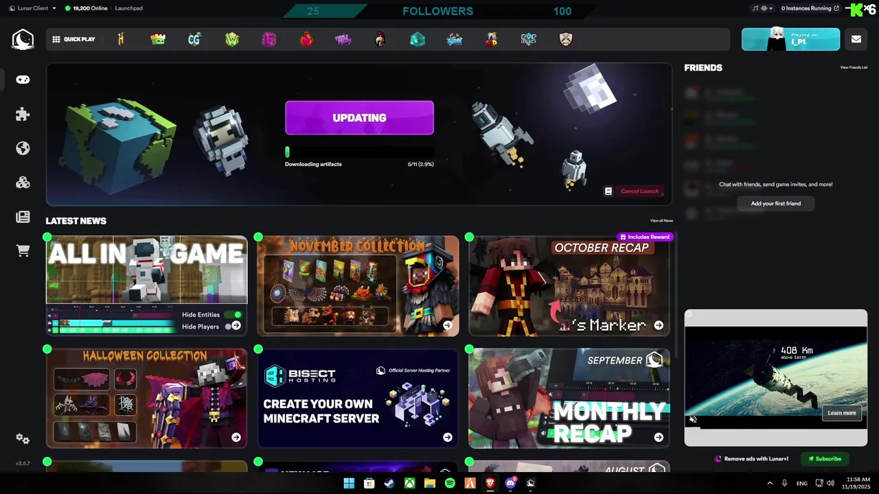Select the PvP Legacy server icon
The height and width of the screenshot is (494, 879).
pyautogui.click(x=528, y=39)
